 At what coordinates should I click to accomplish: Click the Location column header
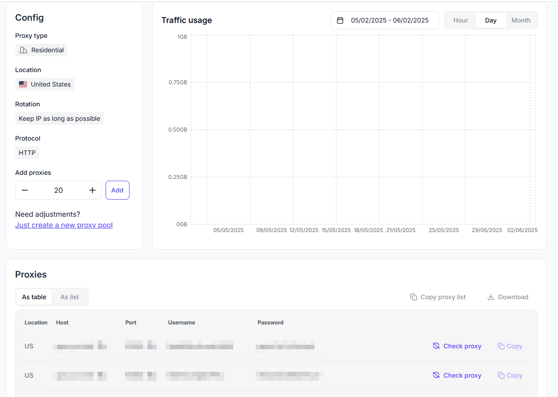click(x=36, y=323)
